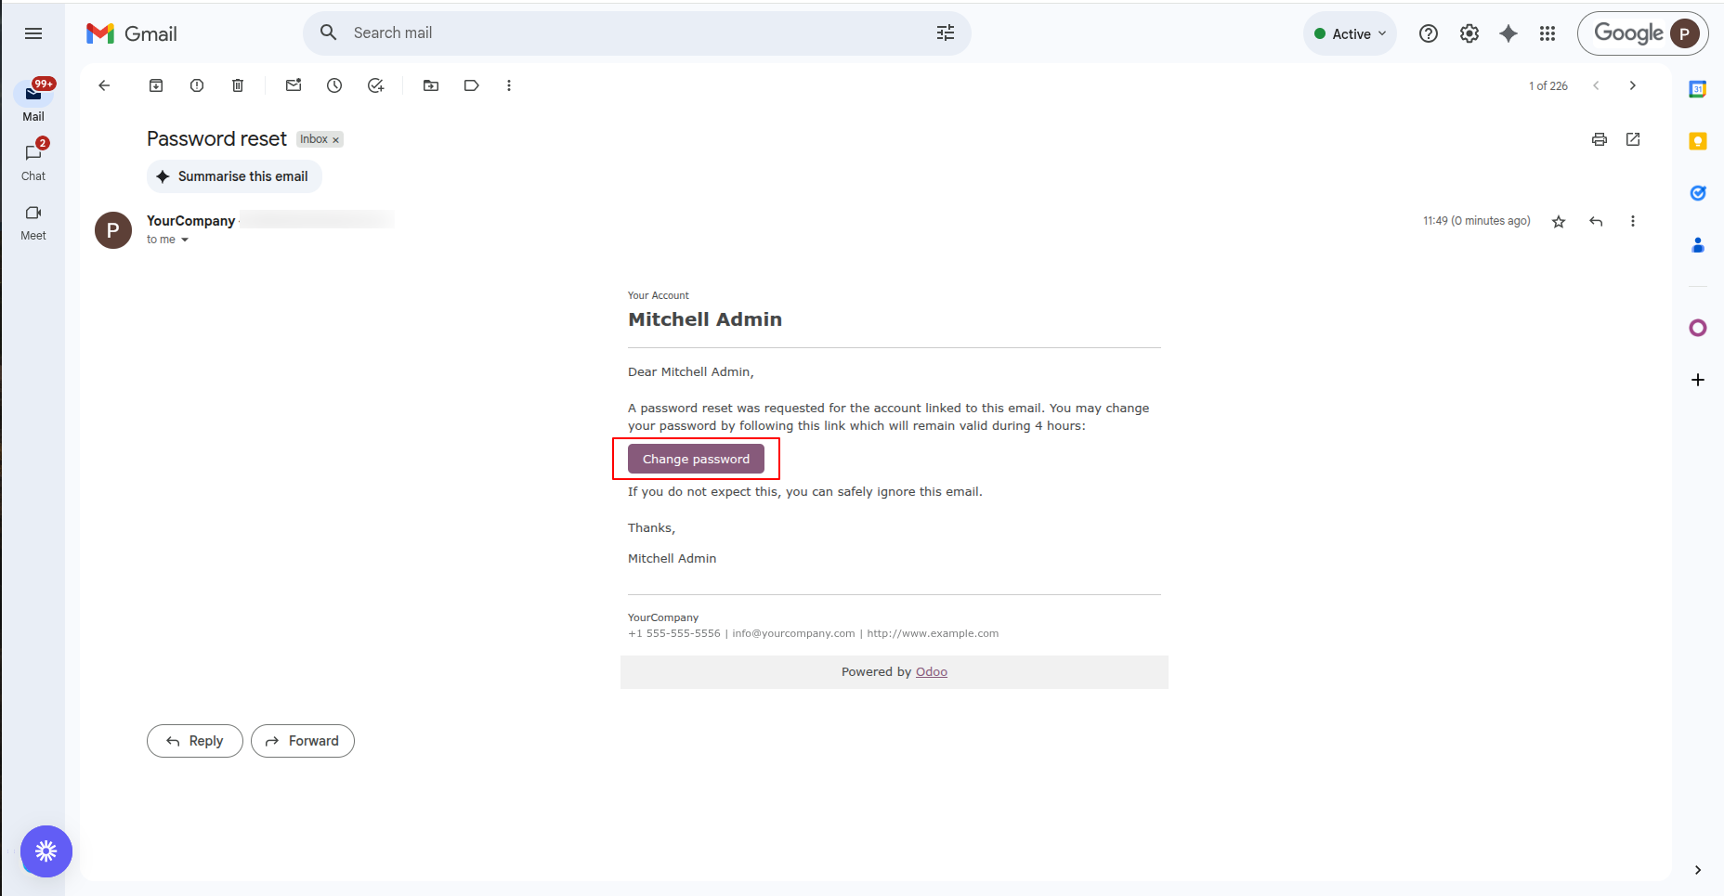Switch to Mail tab

point(33,100)
